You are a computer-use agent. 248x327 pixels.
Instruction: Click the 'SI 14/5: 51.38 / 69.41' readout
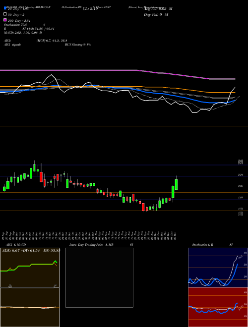click(39, 29)
